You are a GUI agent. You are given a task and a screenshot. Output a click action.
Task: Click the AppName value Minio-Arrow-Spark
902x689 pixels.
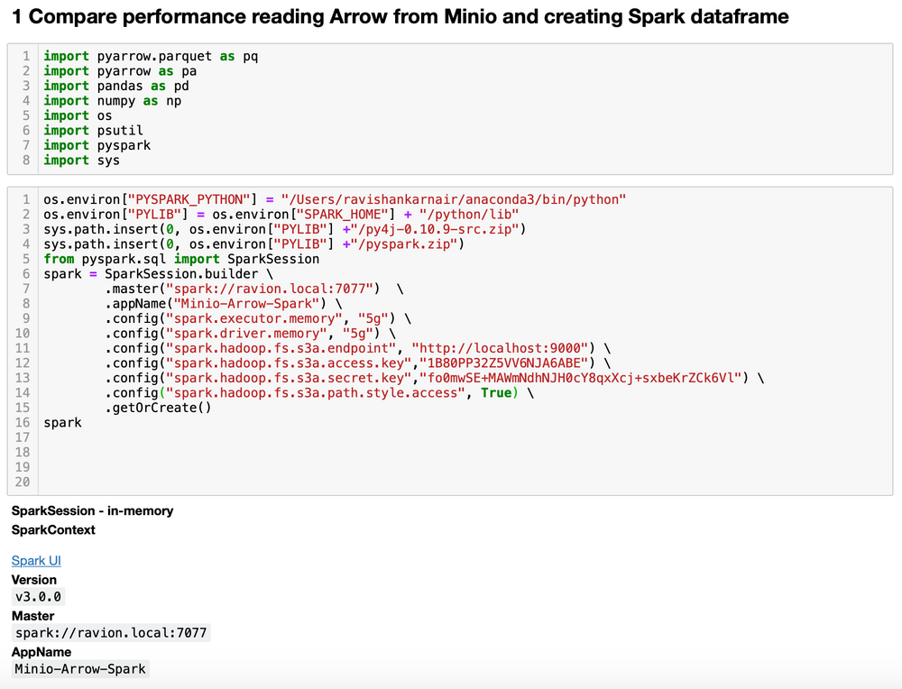tap(78, 668)
